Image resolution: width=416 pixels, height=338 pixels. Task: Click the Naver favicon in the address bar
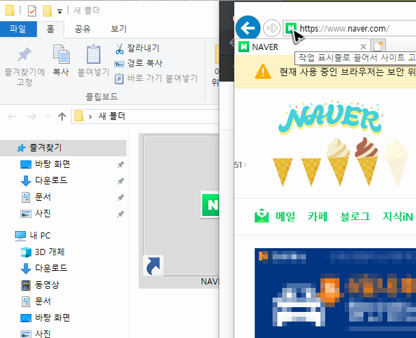tap(291, 28)
